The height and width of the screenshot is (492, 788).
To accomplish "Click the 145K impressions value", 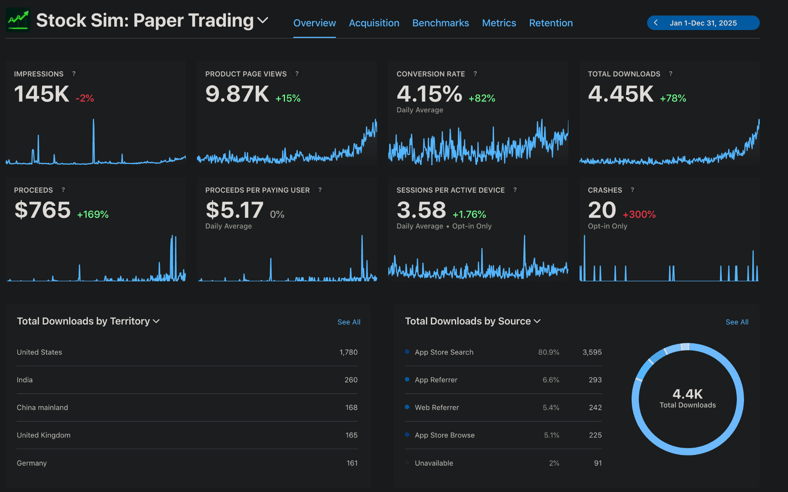I will [42, 94].
